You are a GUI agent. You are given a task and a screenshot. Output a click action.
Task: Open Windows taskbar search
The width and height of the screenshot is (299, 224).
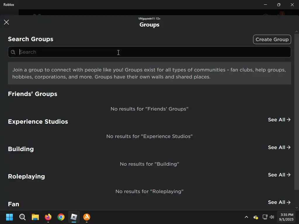[x=22, y=217]
